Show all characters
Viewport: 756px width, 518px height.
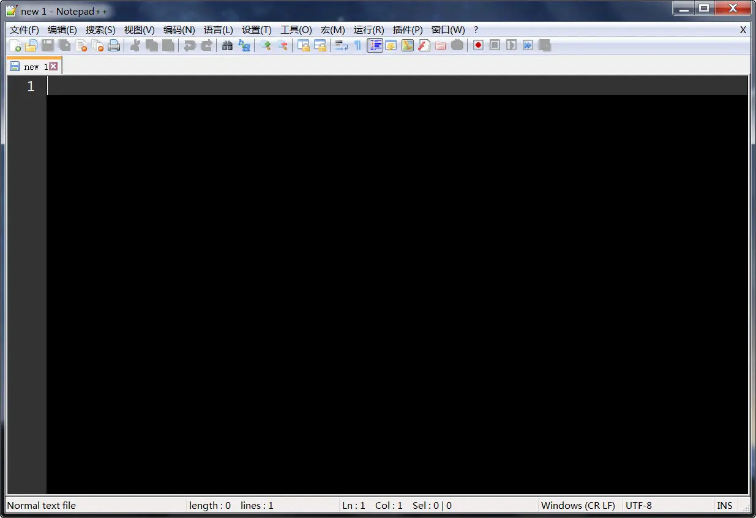(x=357, y=45)
